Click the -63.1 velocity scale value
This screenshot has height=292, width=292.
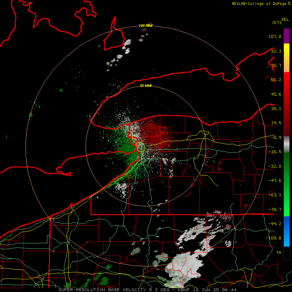(275, 195)
